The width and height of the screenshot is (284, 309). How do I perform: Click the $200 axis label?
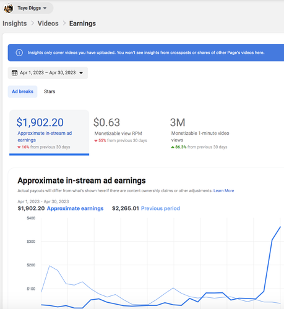click(x=31, y=265)
